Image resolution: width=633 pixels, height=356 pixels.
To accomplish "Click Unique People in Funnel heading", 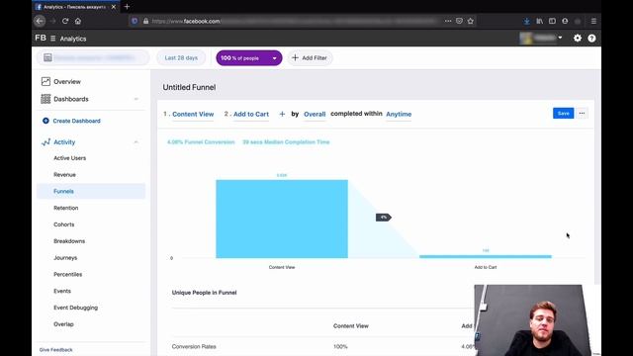I will point(205,293).
